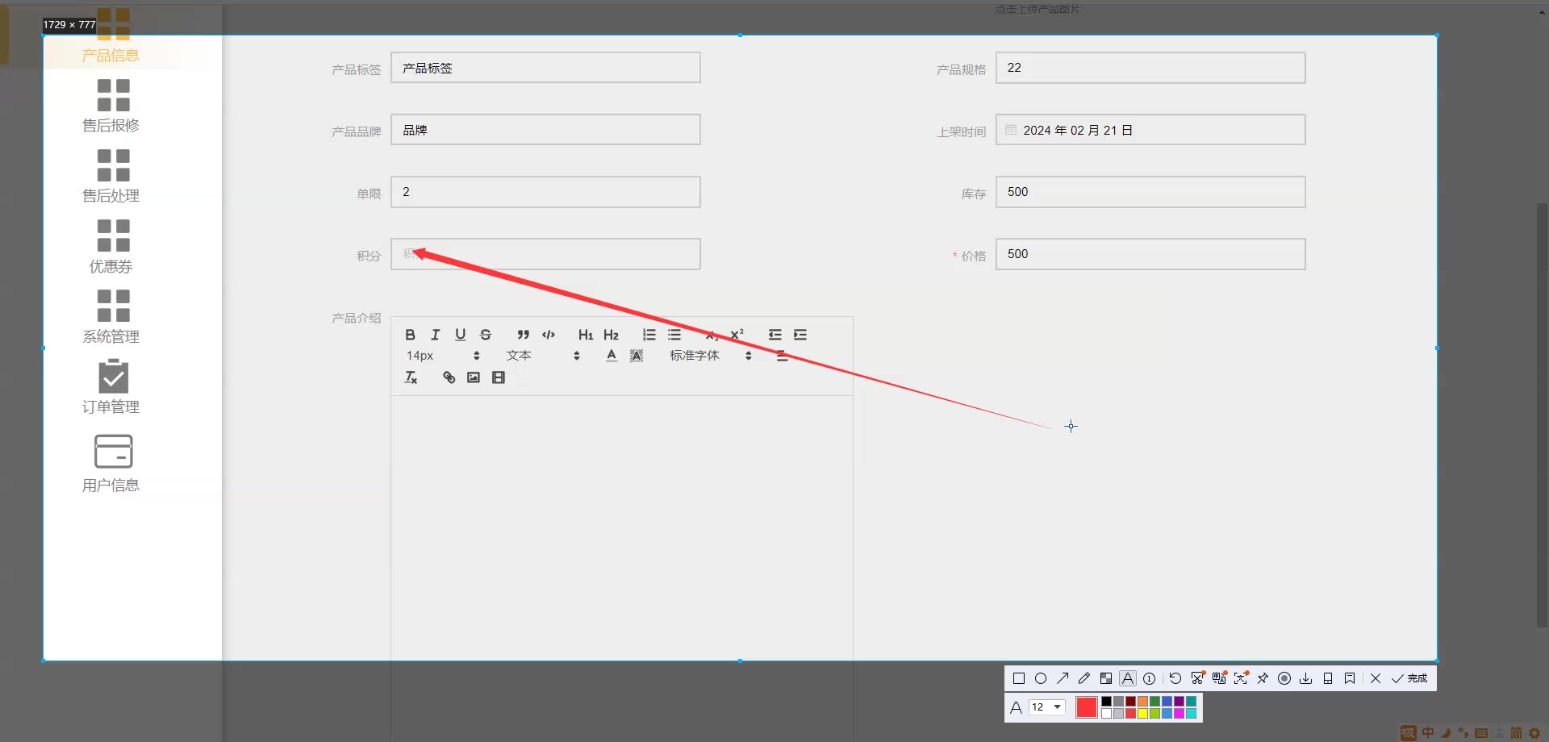Click the 价格 input field
Image resolution: width=1549 pixels, height=742 pixels.
(1150, 254)
